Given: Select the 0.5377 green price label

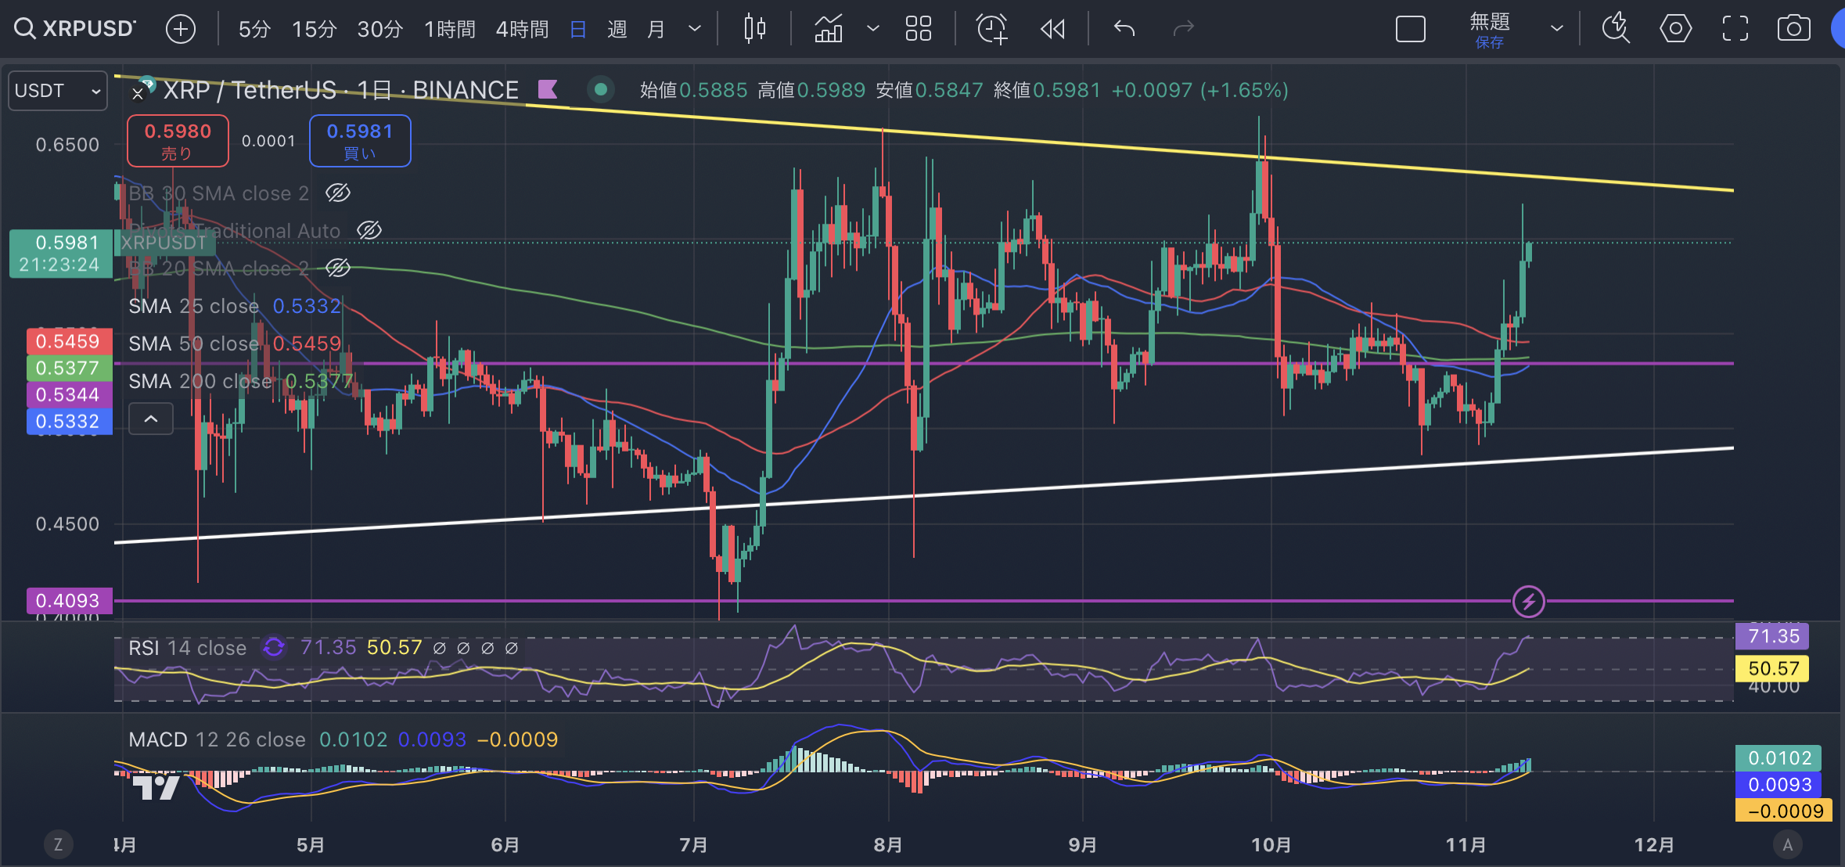Looking at the screenshot, I should 69,368.
